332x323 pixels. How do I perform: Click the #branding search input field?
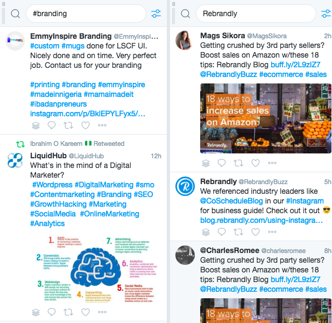[86, 14]
